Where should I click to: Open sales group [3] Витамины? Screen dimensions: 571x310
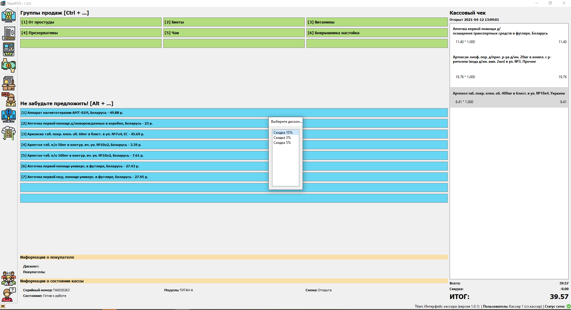[x=377, y=22]
